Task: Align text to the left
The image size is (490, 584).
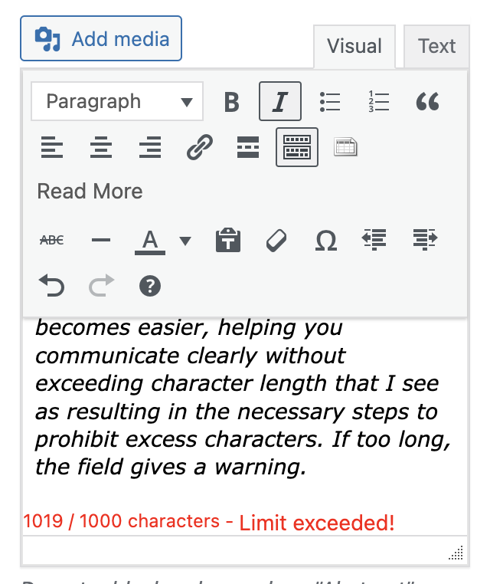Action: pos(52,147)
